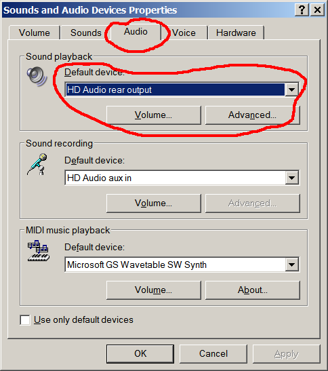Go to the Hardware tab
The image size is (328, 371).
pos(236,33)
